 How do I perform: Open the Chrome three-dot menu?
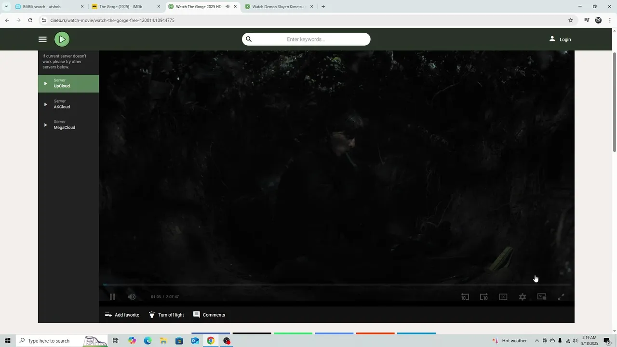click(610, 20)
